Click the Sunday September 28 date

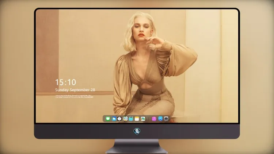click(75, 90)
